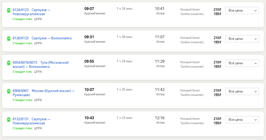Click the train number 6126/6125
266x140 pixels.
coord(21,38)
